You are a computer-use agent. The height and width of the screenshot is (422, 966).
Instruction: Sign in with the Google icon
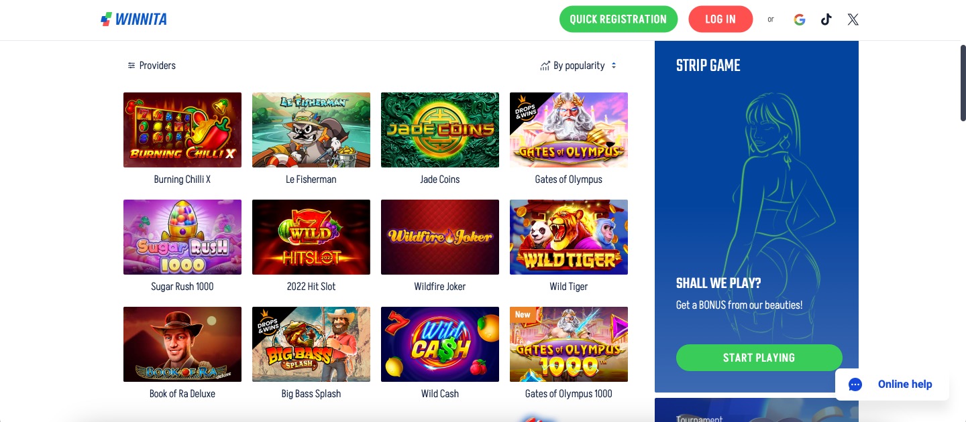(800, 19)
